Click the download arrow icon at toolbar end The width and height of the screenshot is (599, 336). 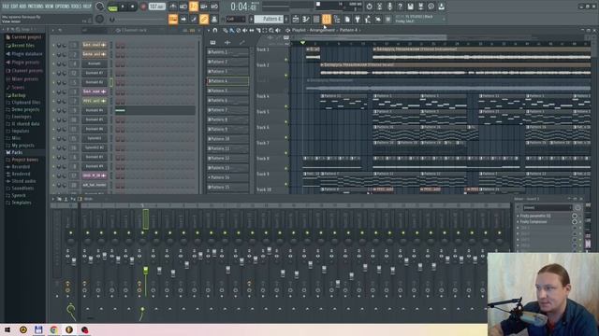[x=441, y=7]
